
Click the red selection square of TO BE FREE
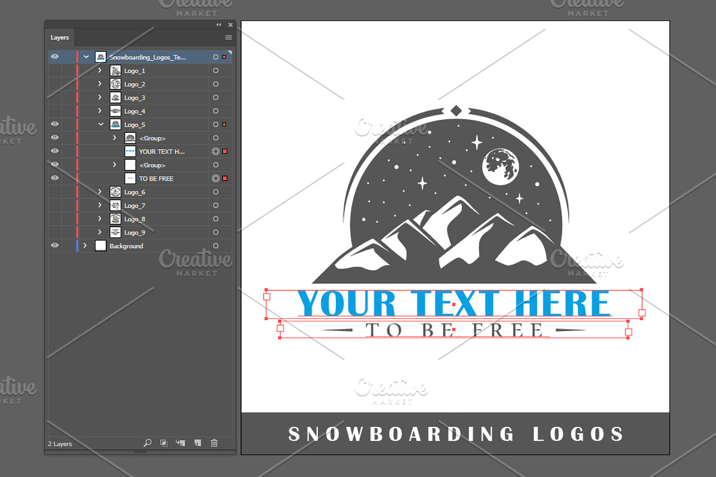click(x=224, y=178)
